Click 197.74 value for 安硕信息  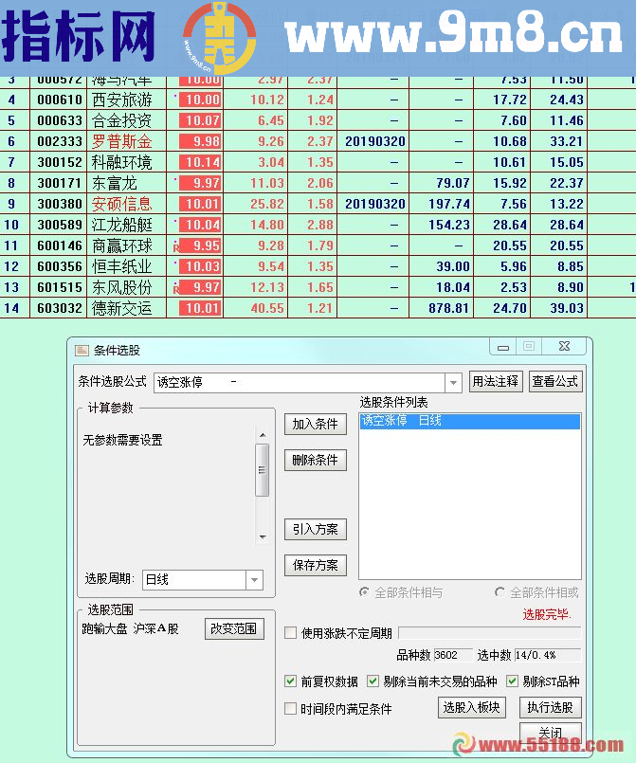[449, 204]
